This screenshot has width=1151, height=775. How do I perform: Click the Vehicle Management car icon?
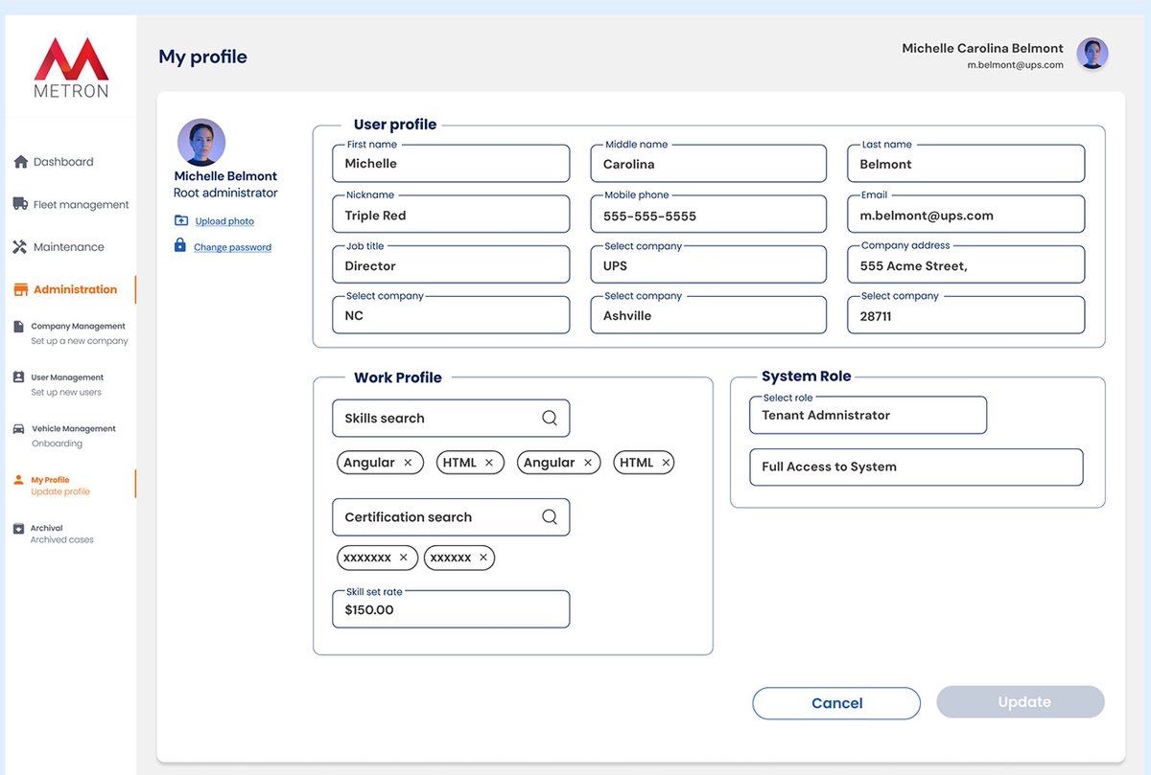(x=18, y=429)
